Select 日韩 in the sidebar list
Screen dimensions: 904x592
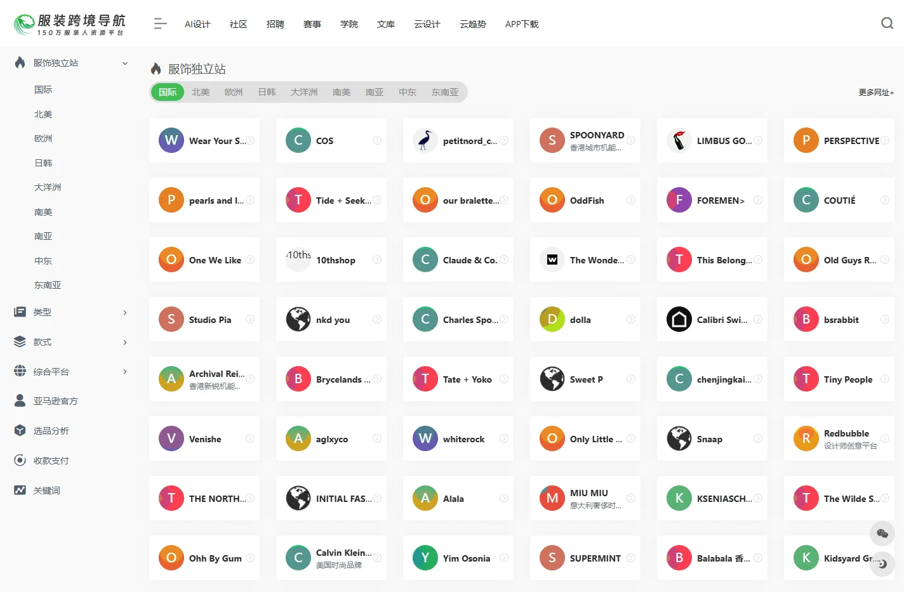tap(43, 163)
